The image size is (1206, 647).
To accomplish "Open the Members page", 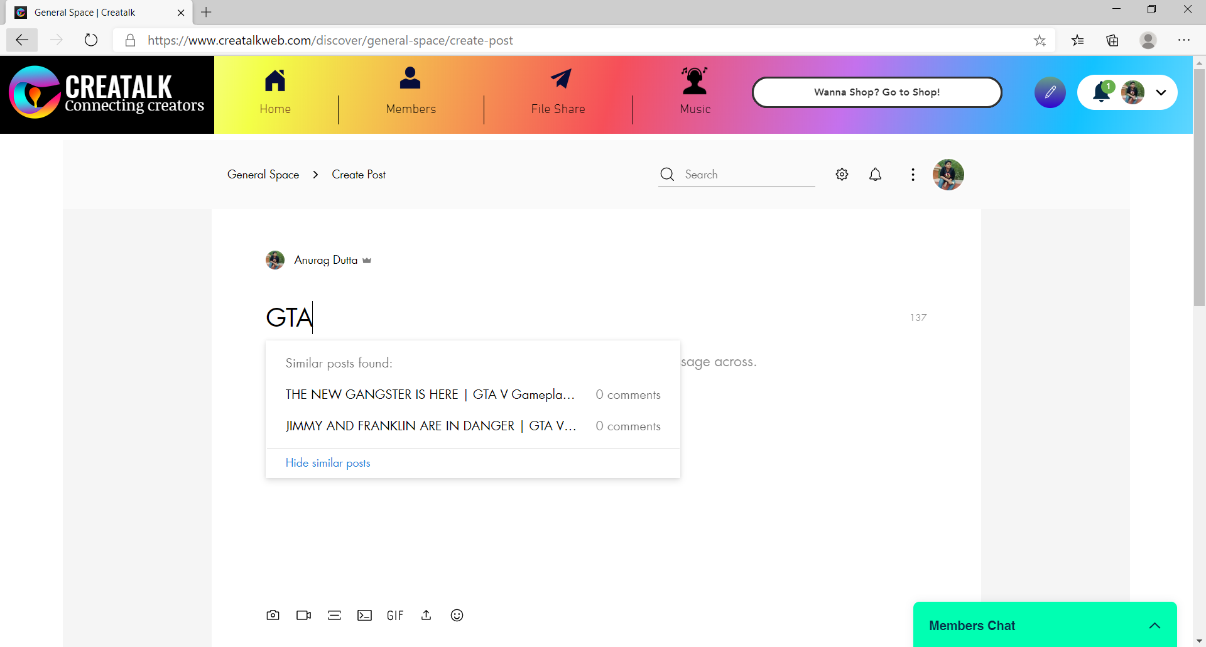I will click(411, 109).
